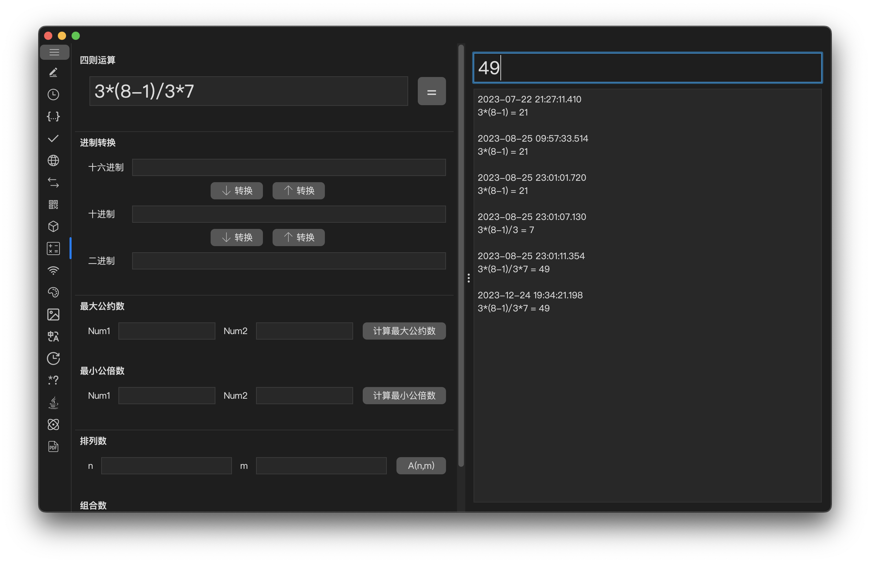The width and height of the screenshot is (870, 563).
Task: Select the calculator sidebar icon
Action: (x=53, y=248)
